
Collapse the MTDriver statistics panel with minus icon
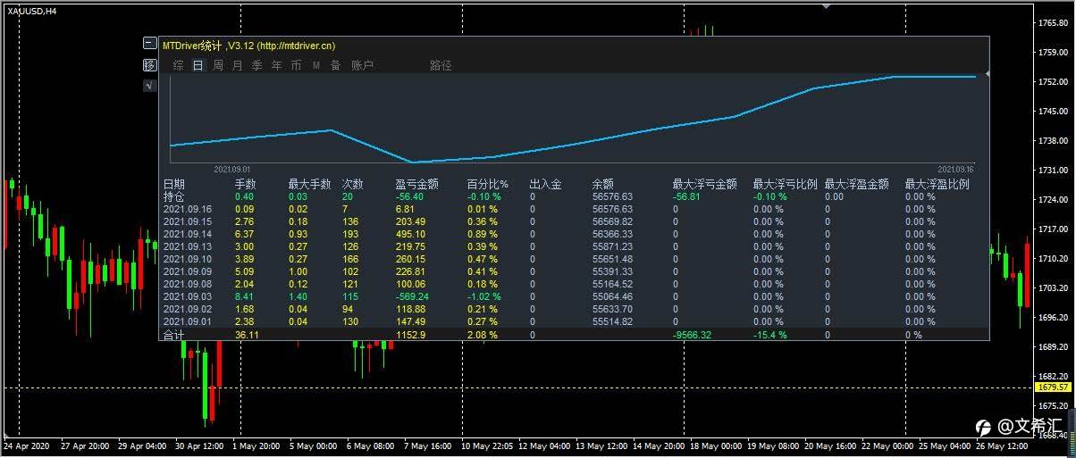click(x=149, y=44)
